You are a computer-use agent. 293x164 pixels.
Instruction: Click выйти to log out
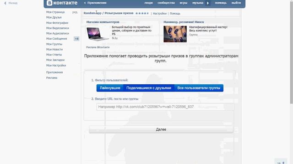coord(236,3)
